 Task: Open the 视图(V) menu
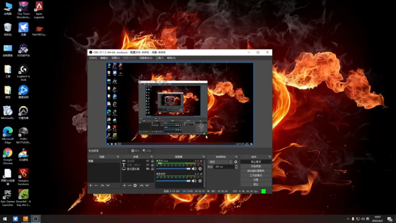115,58
